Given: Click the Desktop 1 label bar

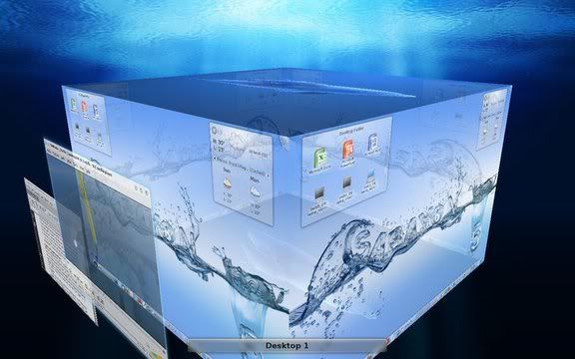Looking at the screenshot, I should tap(287, 345).
